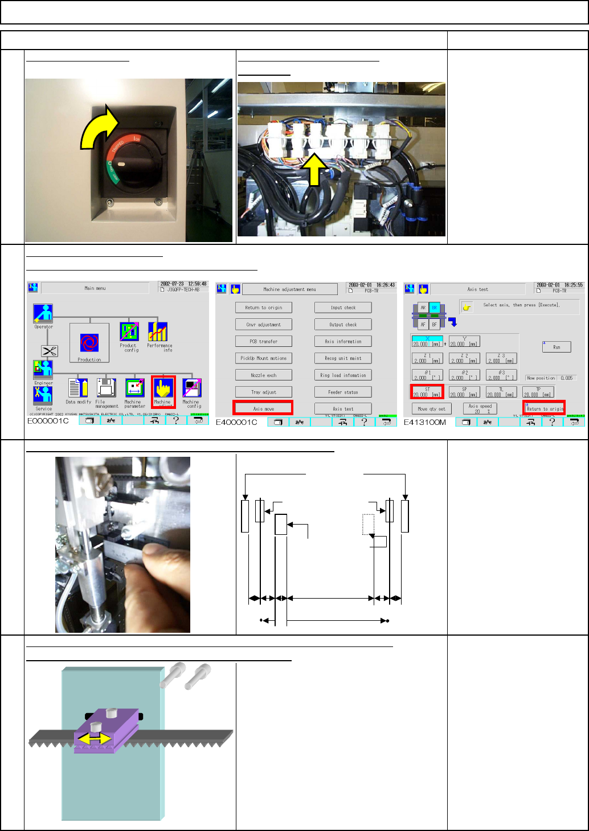Screen dimensions: 589x831
Task: Open the Service icon in Main menu
Action: [43, 396]
